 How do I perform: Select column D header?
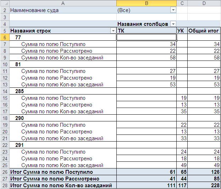[204, 3]
